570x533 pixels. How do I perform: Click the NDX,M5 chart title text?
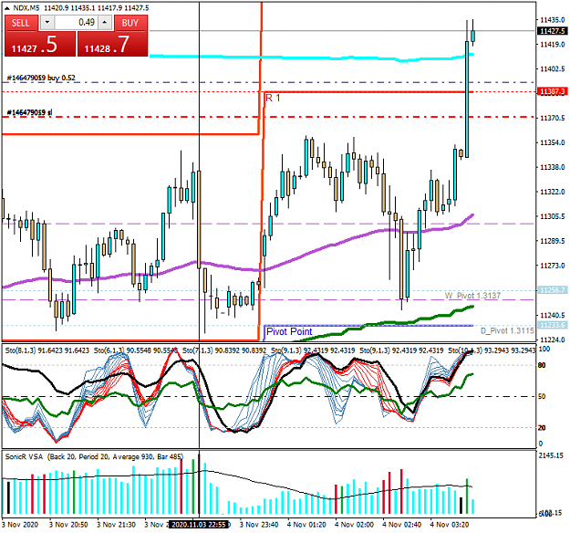tap(26, 8)
